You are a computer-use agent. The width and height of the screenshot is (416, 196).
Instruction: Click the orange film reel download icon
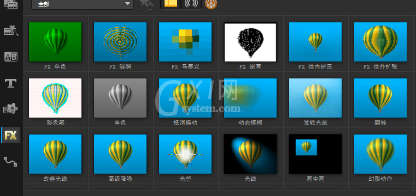click(211, 4)
